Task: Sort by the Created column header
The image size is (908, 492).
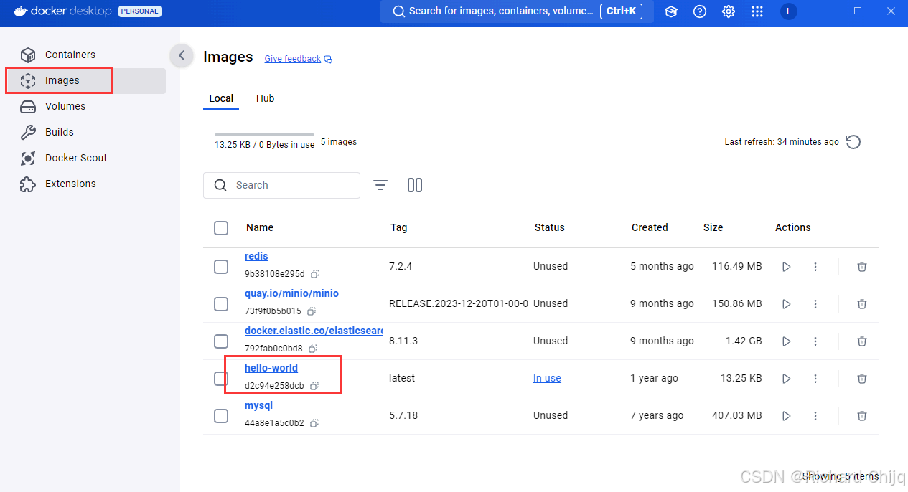Action: (650, 227)
